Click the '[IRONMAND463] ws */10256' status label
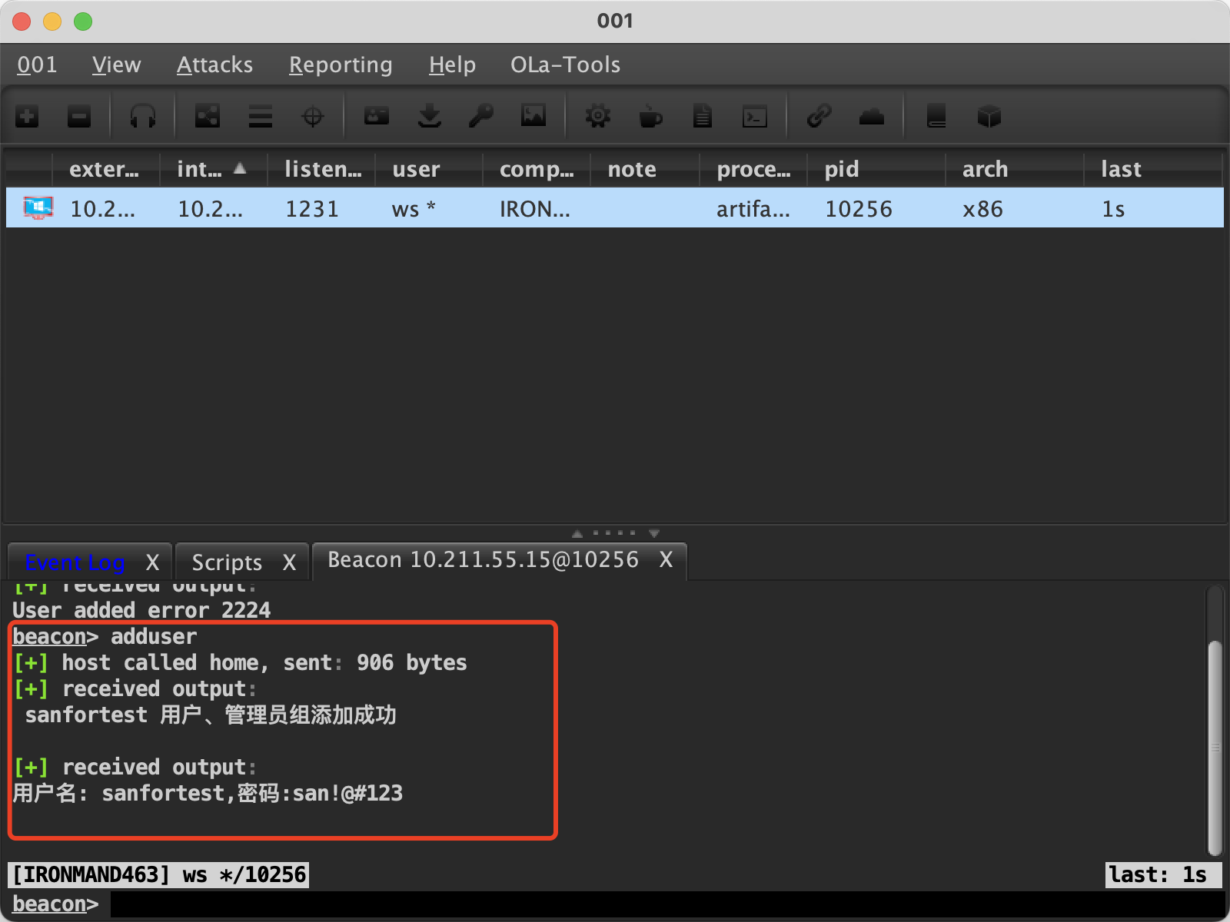This screenshot has height=922, width=1230. coord(158,874)
